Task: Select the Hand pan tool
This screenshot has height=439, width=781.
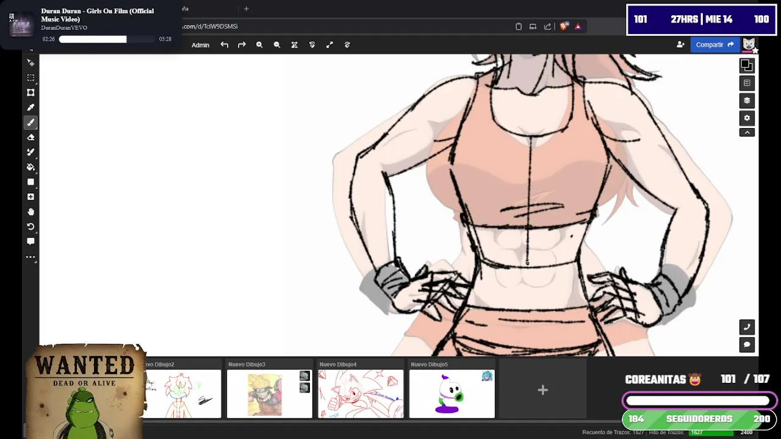Action: 31,212
